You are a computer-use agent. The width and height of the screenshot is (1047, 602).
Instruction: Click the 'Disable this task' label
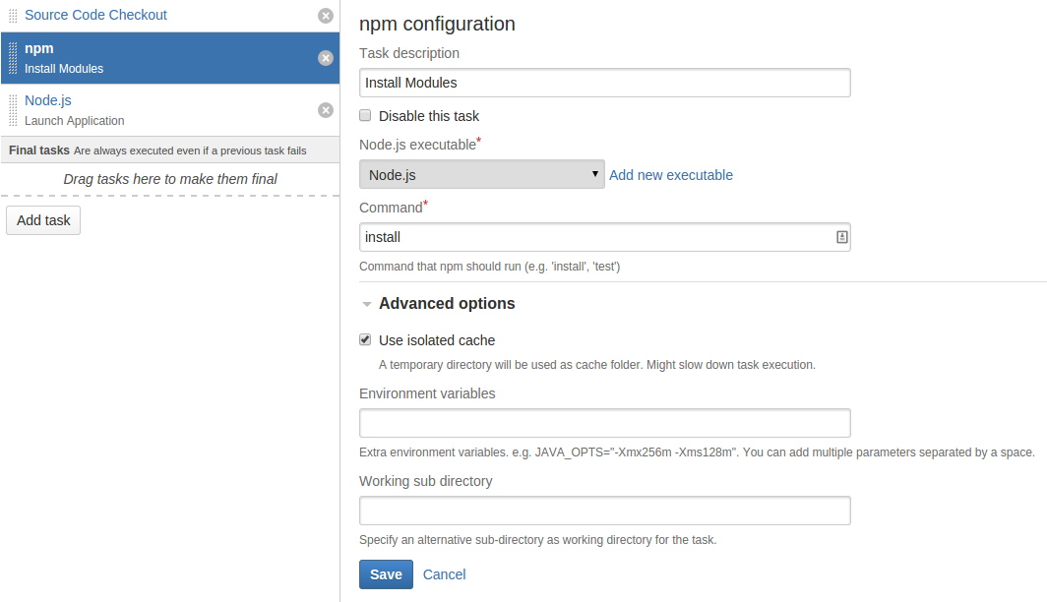(429, 116)
